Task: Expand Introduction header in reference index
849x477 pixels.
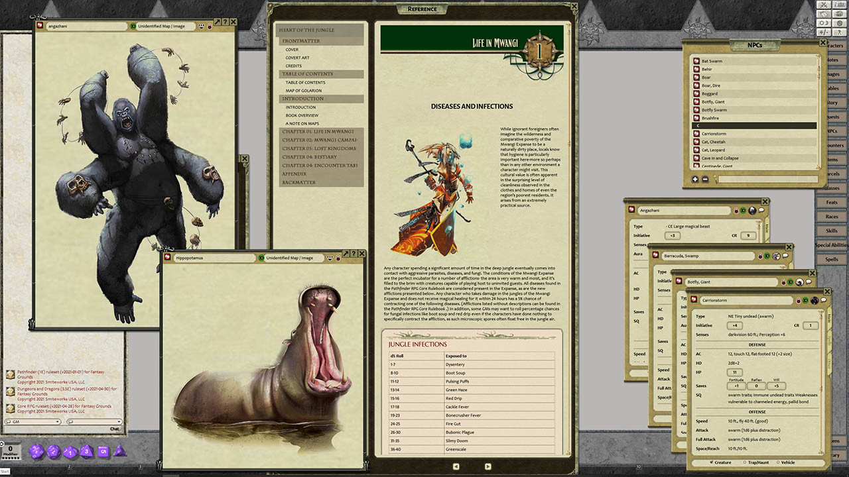Action: point(320,99)
